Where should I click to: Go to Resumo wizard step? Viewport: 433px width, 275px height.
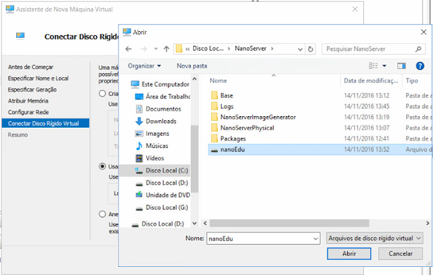coord(18,135)
